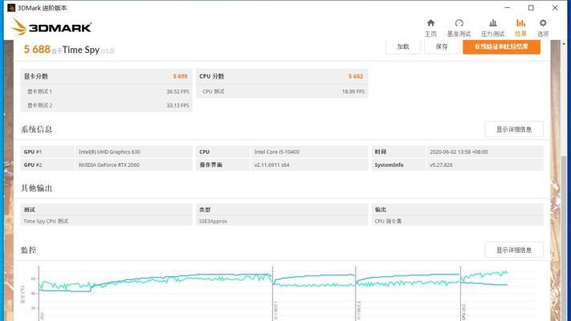Click the 加载 load button

403,47
